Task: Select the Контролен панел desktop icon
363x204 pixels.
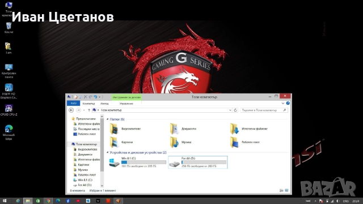Action: pos(9,71)
